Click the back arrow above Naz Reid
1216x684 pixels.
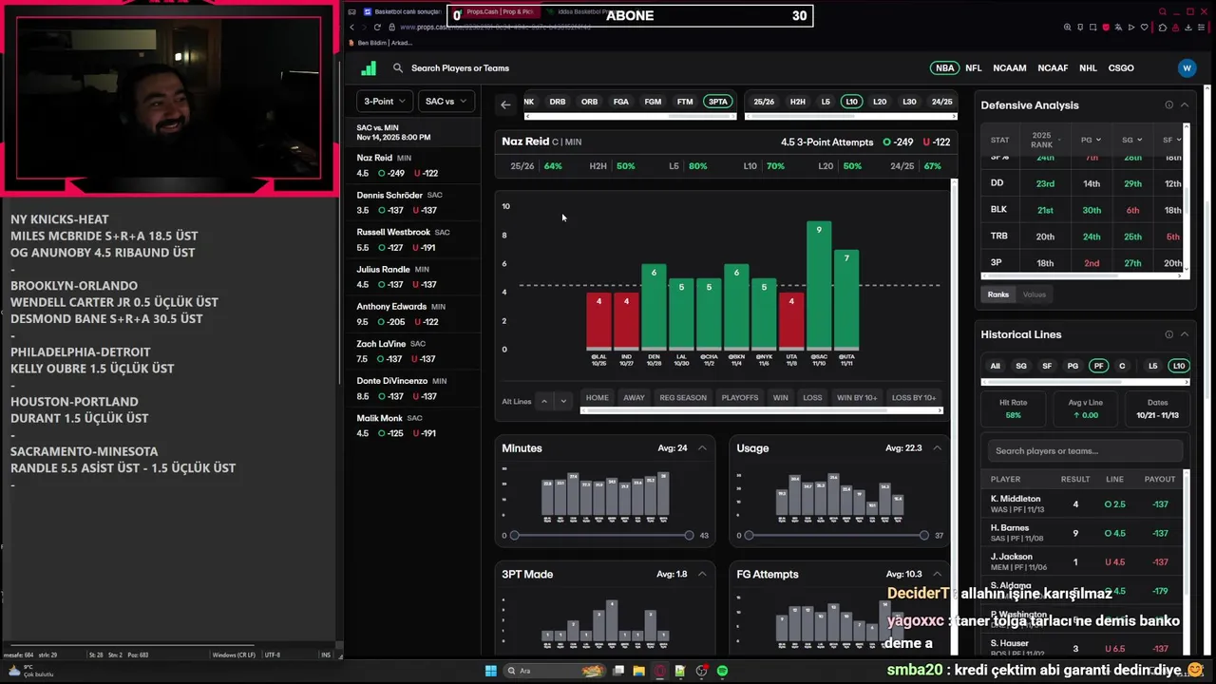click(x=505, y=104)
